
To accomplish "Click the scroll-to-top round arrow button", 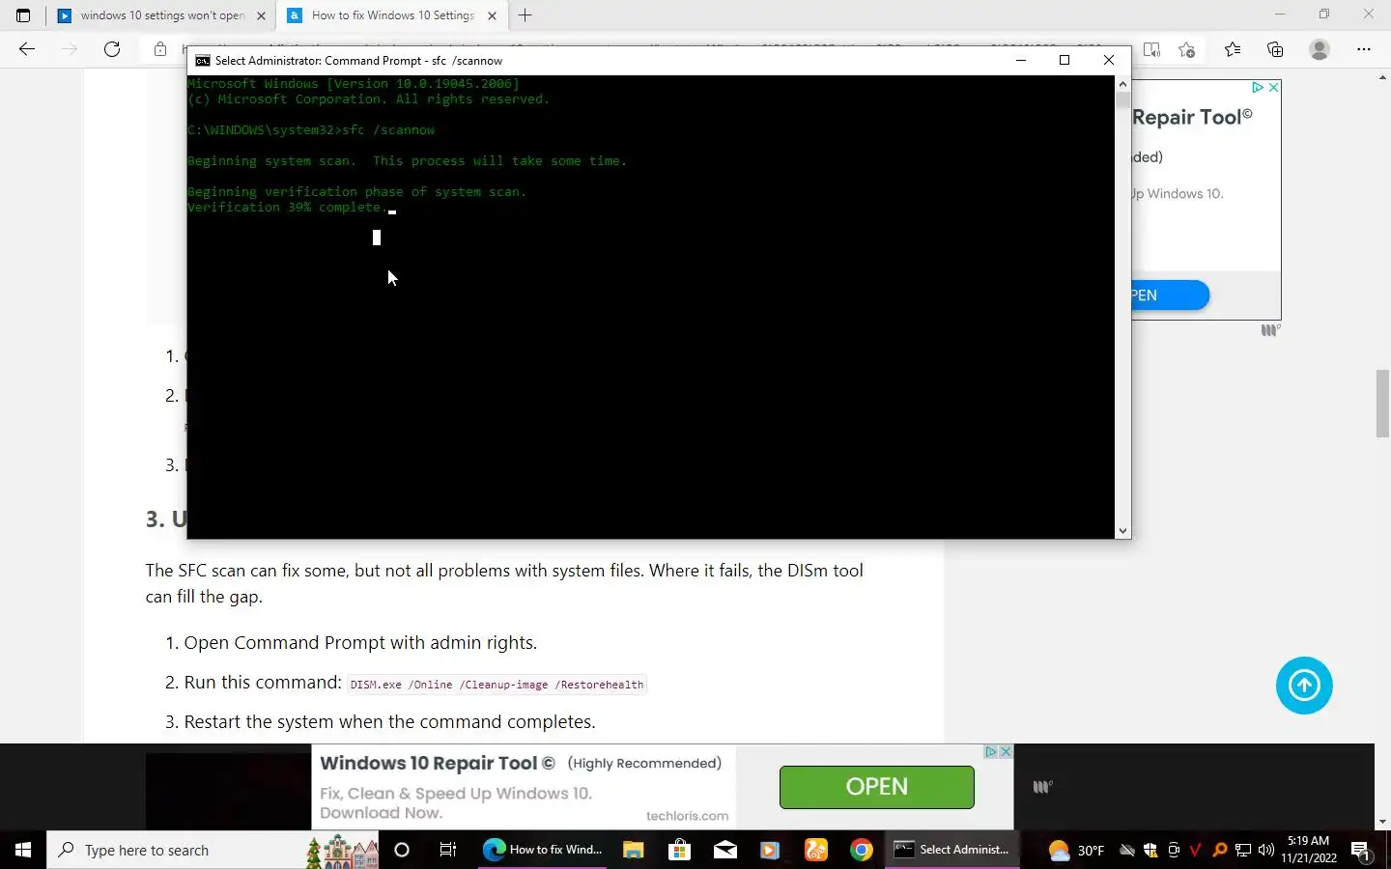I will pos(1304,686).
